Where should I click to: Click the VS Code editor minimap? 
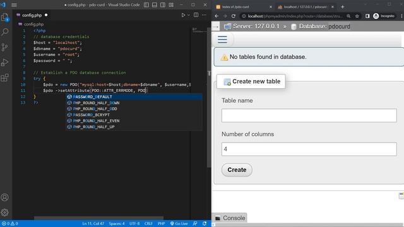(199, 30)
